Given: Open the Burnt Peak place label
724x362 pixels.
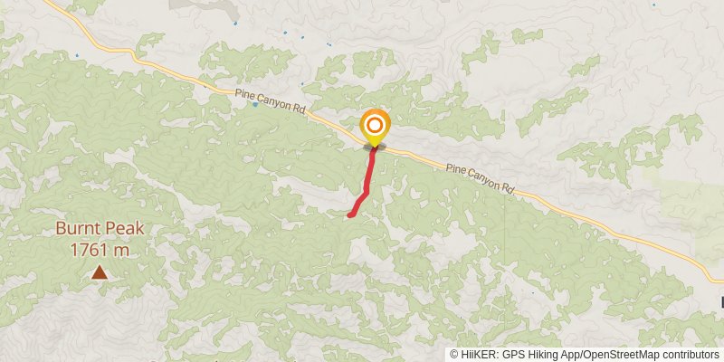Looking at the screenshot, I should (100, 228).
